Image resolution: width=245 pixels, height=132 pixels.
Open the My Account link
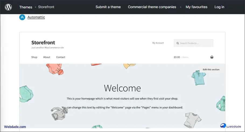(158, 43)
